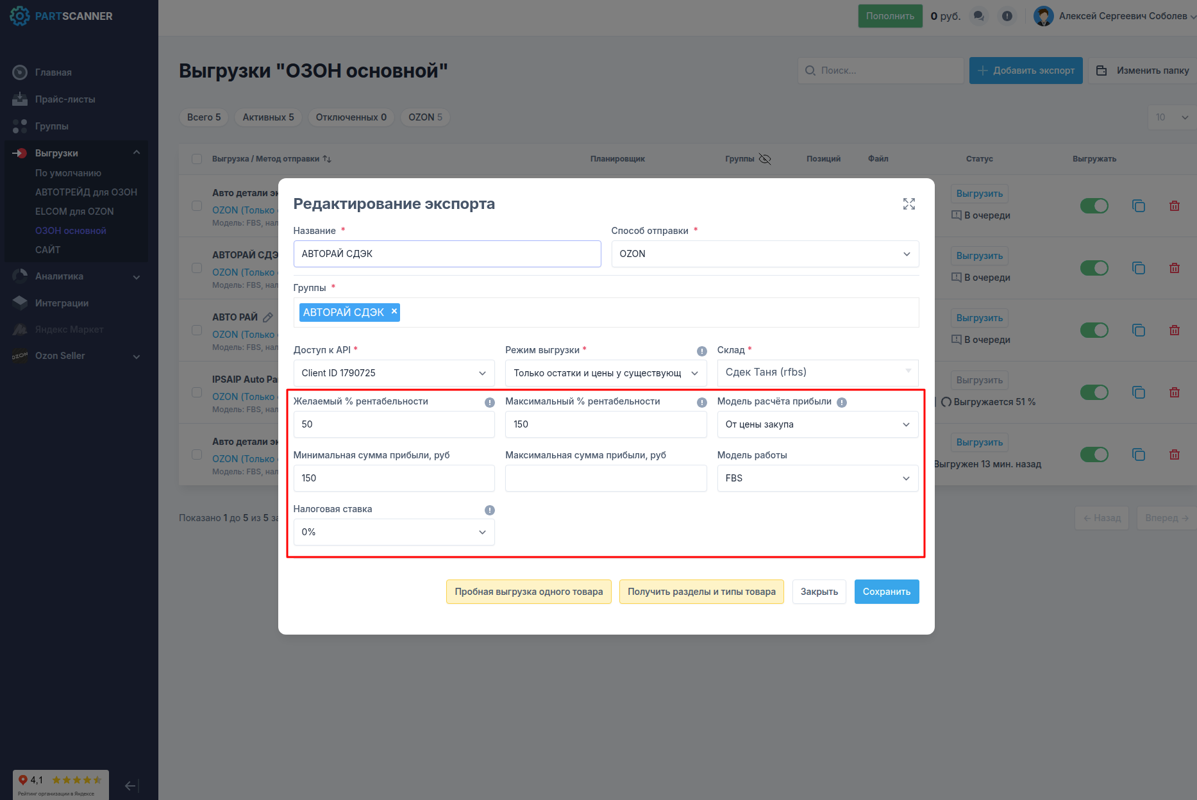The image size is (1197, 800).
Task: Click the Сохранить button
Action: coord(887,592)
